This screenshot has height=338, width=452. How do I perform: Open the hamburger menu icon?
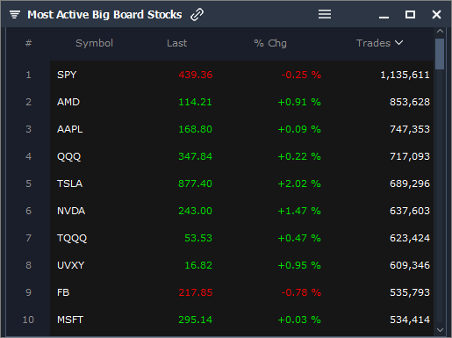(325, 14)
